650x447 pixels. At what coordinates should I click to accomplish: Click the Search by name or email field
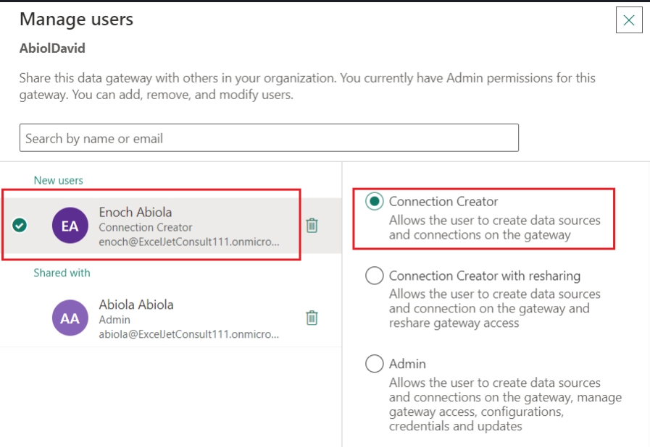(269, 138)
